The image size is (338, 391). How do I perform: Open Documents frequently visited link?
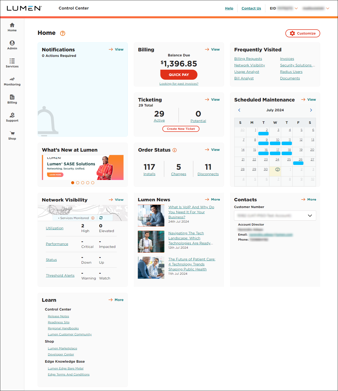click(290, 78)
